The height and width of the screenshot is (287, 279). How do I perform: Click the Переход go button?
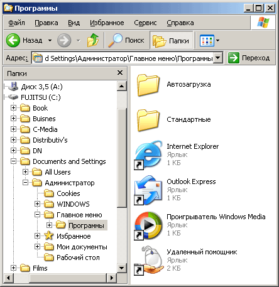click(x=249, y=58)
